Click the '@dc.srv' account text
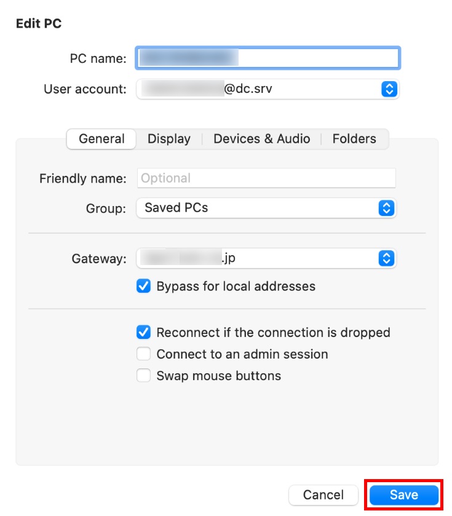The height and width of the screenshot is (516, 452). tap(248, 89)
